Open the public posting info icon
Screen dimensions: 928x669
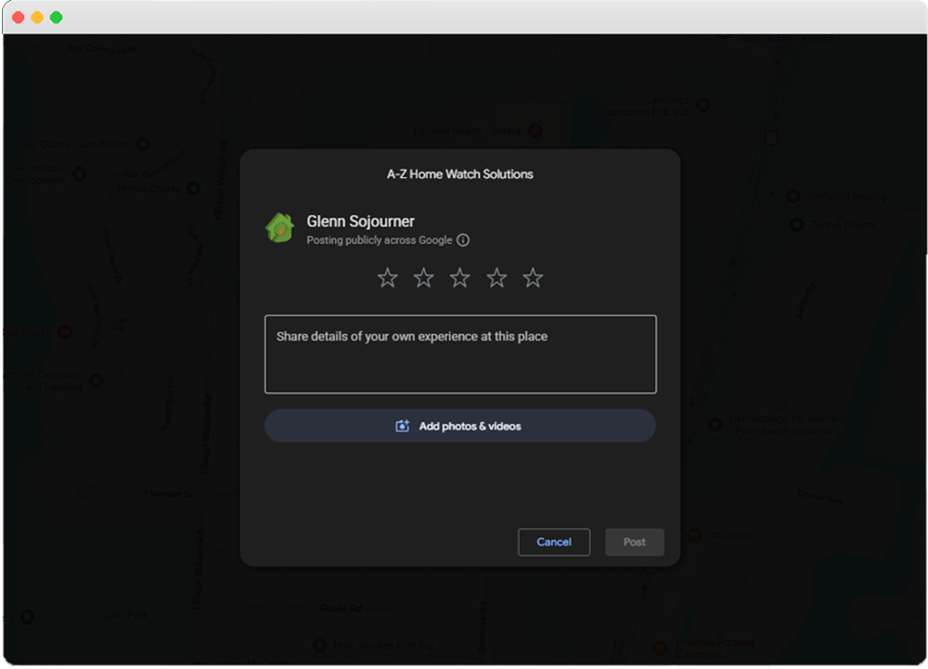(463, 240)
